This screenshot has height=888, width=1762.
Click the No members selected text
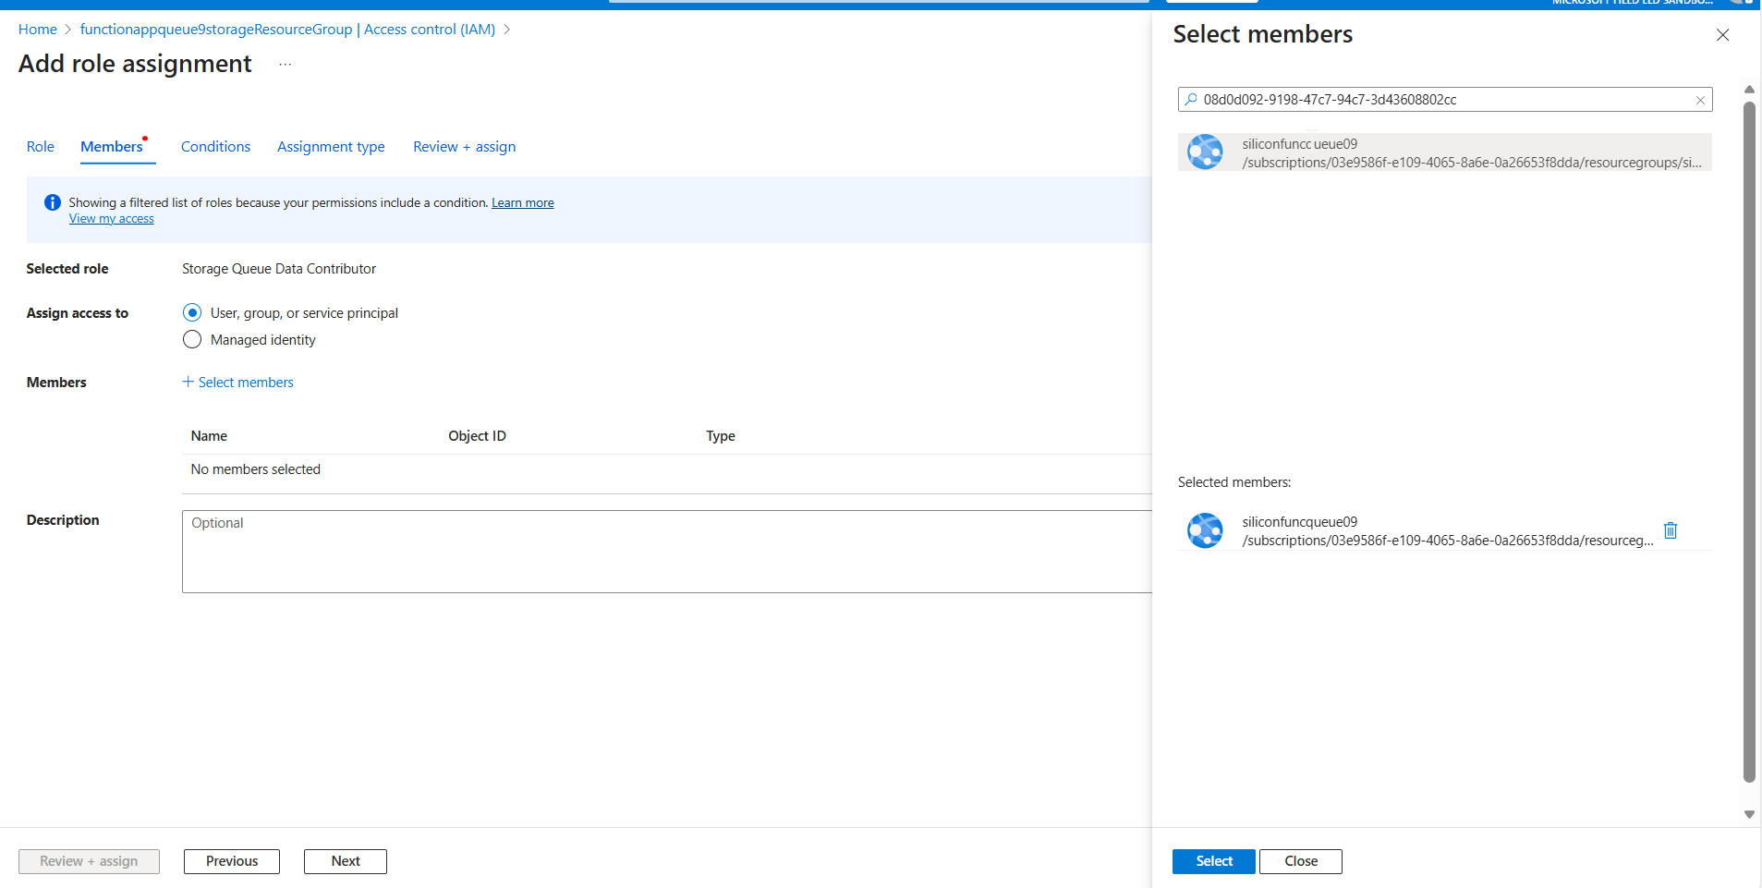click(256, 469)
